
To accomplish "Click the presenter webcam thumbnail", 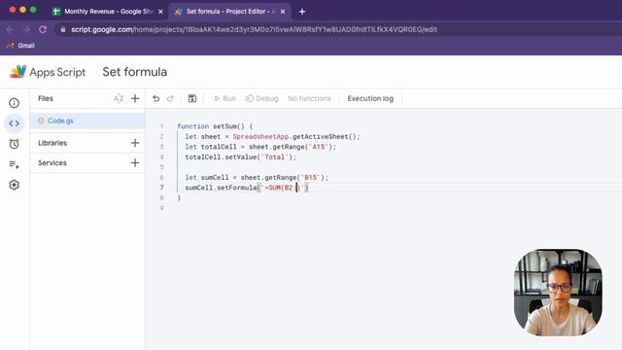I will pyautogui.click(x=558, y=293).
